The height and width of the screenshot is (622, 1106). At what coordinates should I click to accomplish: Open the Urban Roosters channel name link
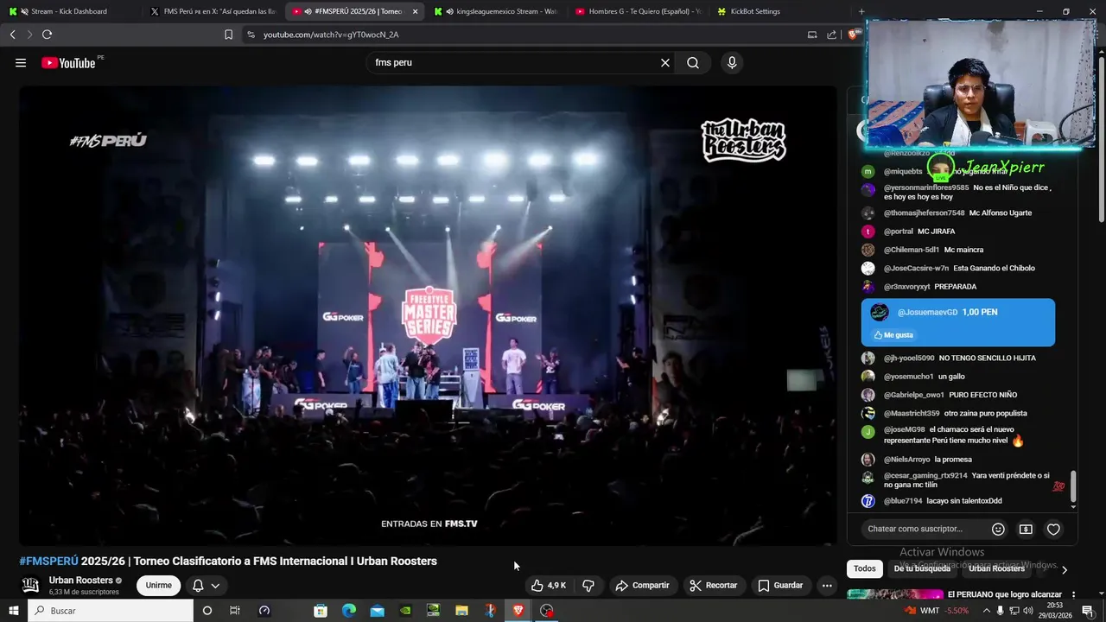[81, 581]
